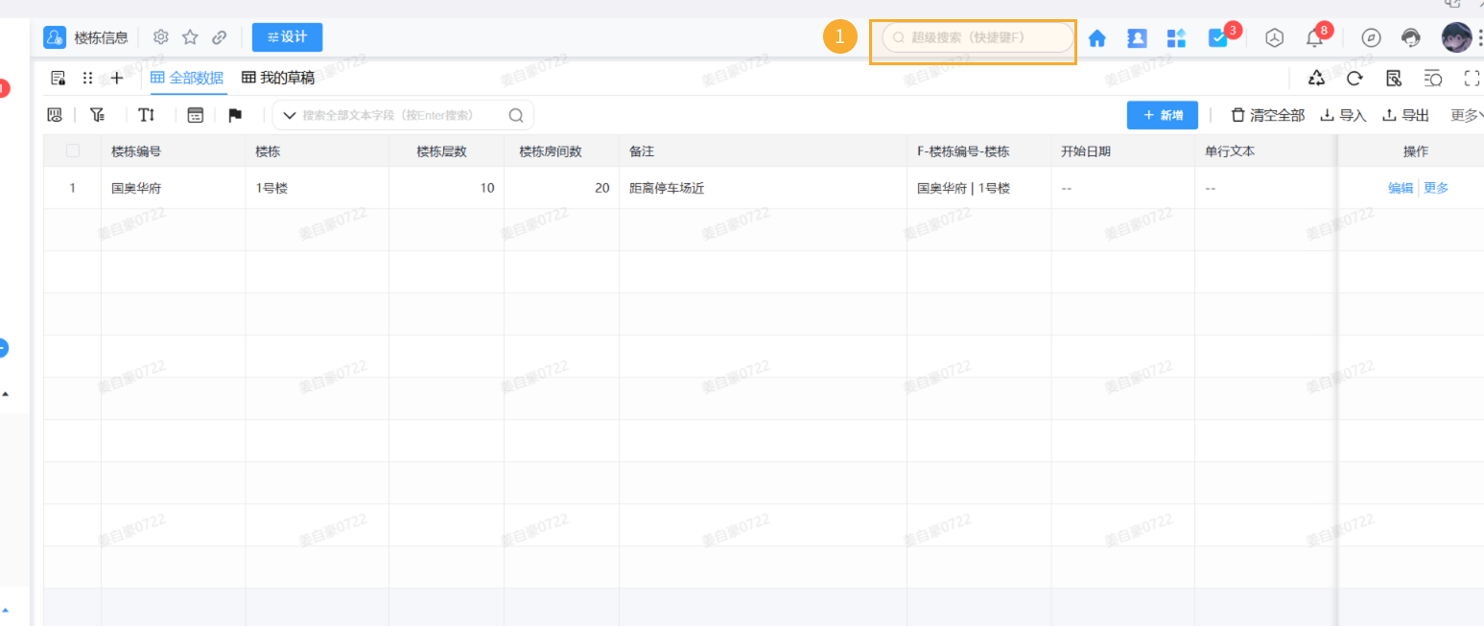The height and width of the screenshot is (626, 1484).
Task: Click the flag icon in toolbar
Action: [x=235, y=115]
